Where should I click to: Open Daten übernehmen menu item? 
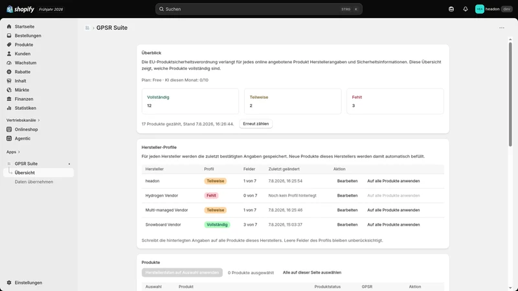point(34,182)
